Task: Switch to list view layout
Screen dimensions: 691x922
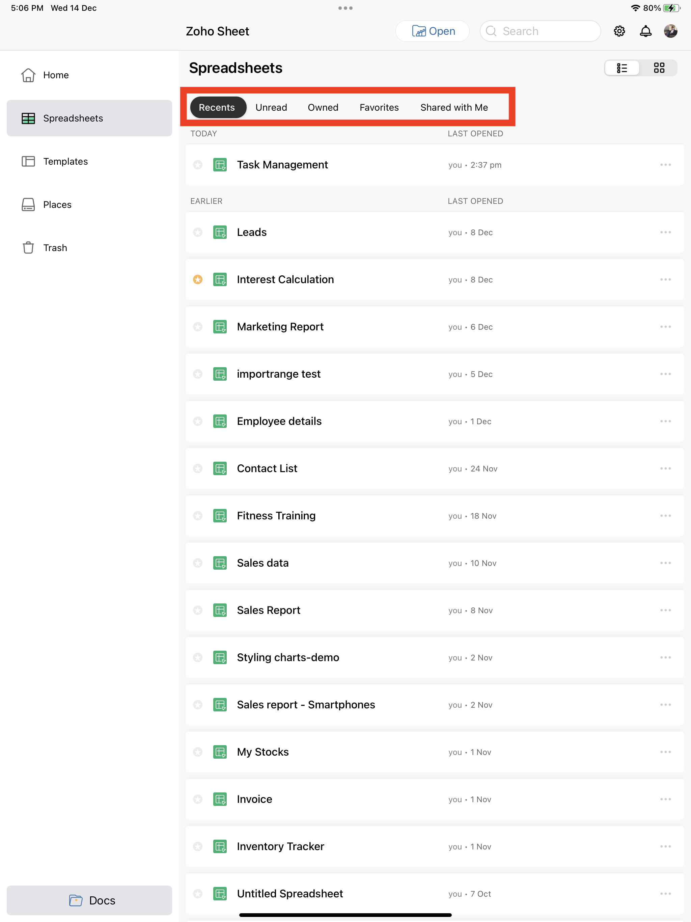Action: 622,68
